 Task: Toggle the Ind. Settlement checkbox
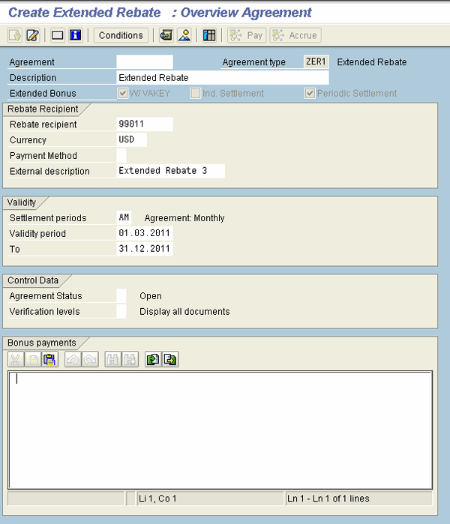coord(196,94)
